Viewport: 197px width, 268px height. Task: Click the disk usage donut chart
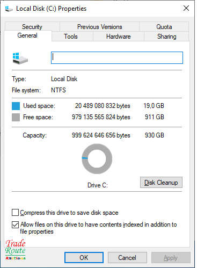pos(97,159)
